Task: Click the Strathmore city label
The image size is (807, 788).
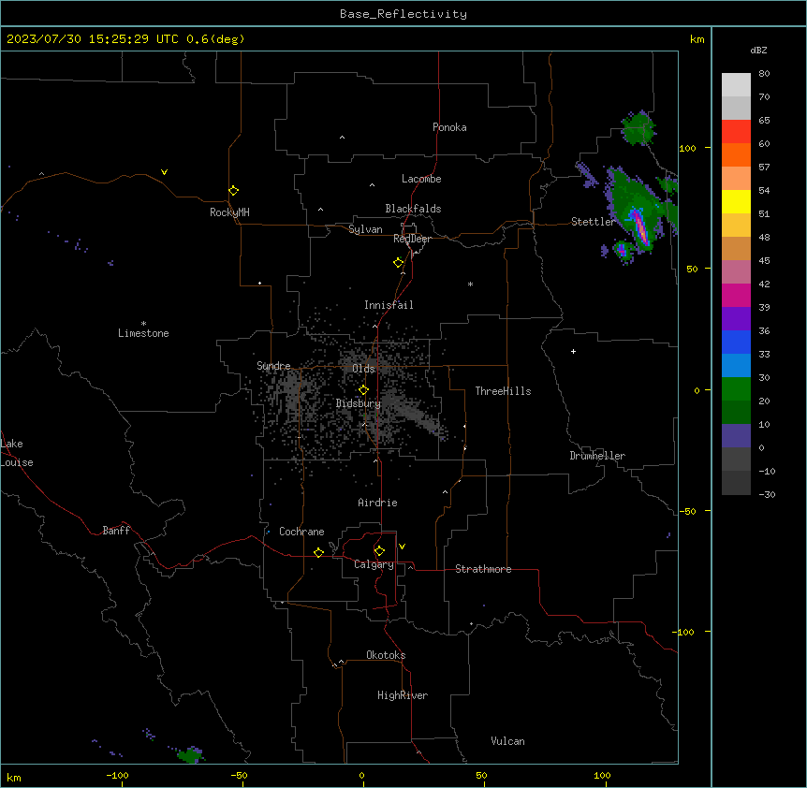Action: (483, 569)
